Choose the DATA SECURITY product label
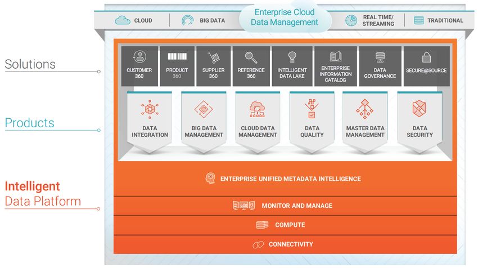Screen dimensions: 478x268 [420, 132]
